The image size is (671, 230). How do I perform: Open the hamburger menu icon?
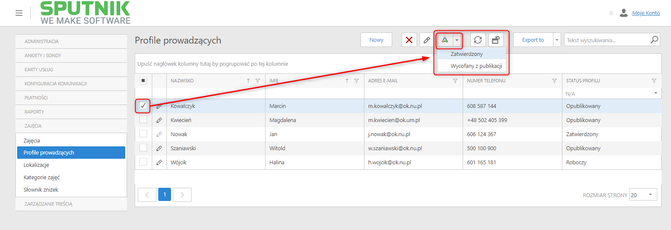pos(19,13)
